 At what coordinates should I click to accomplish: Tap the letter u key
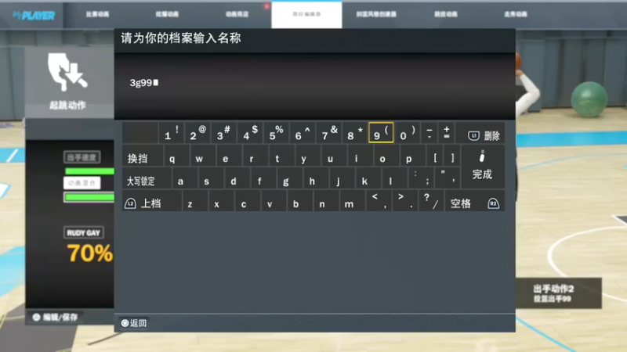[334, 156]
